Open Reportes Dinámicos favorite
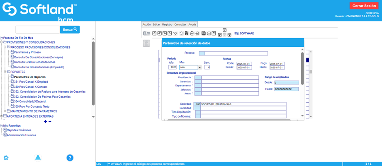382x166 pixels. point(19,130)
